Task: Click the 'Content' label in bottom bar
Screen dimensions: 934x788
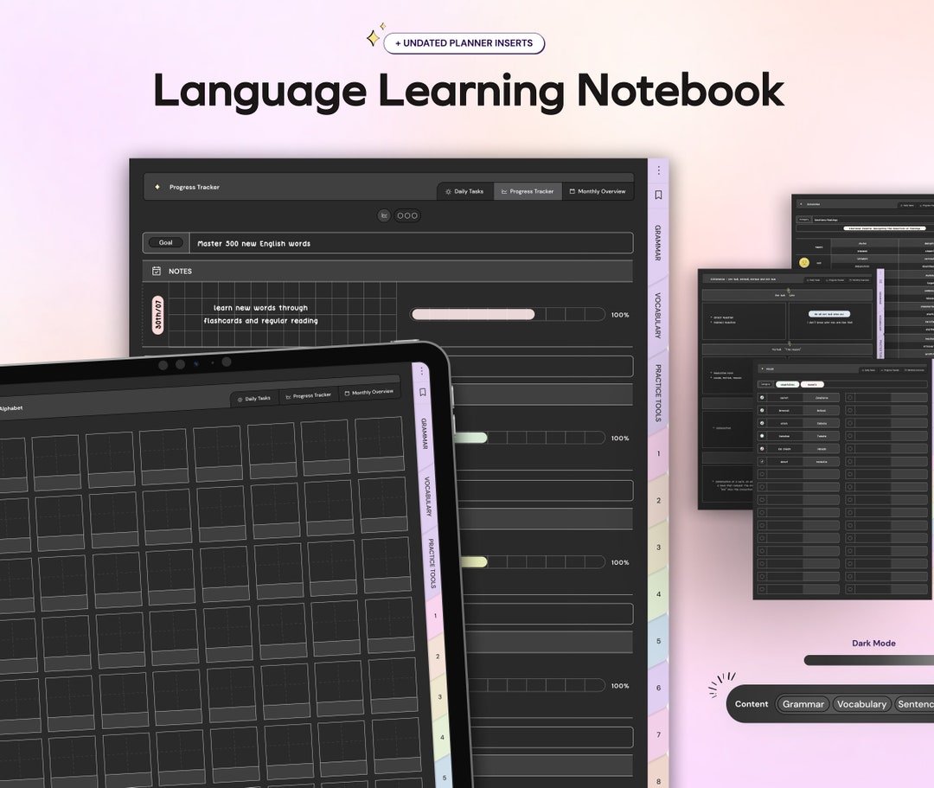Action: click(752, 704)
